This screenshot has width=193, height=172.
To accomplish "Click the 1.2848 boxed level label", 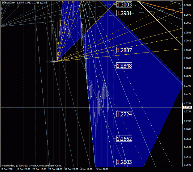I will [x=124, y=66].
